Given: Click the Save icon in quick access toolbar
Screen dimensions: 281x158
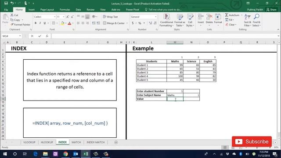Looking at the screenshot, I should pyautogui.click(x=6, y=3).
